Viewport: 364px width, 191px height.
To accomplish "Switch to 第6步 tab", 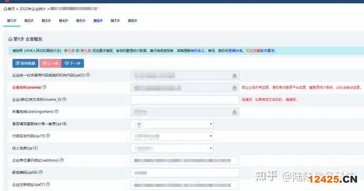I will click(98, 20).
